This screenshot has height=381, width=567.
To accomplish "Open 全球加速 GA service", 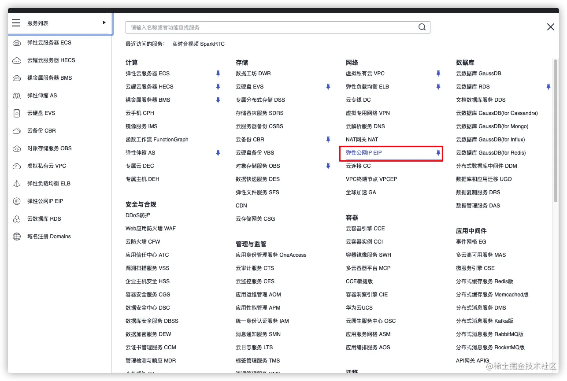I will (x=361, y=192).
